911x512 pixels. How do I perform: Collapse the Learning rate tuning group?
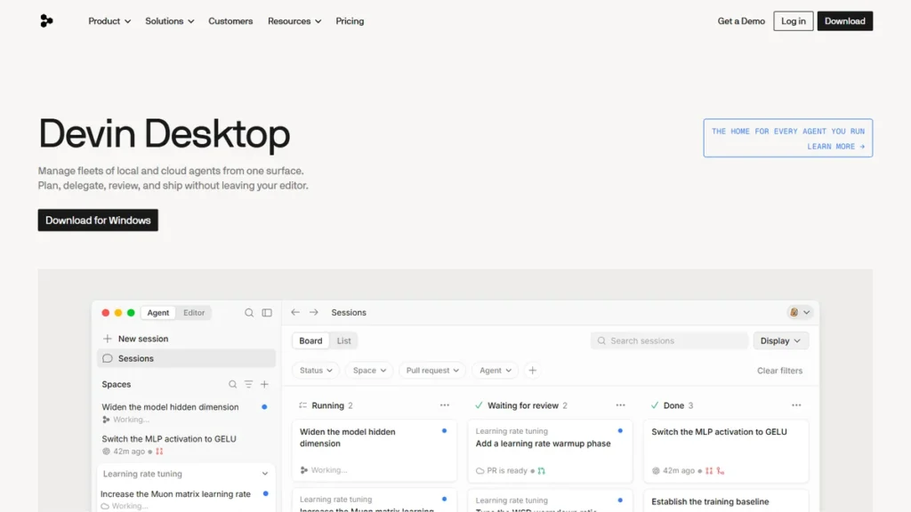(x=265, y=474)
